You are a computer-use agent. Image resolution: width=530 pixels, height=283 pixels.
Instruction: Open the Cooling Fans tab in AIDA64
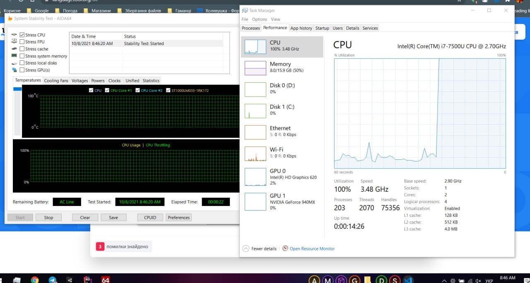[x=56, y=81]
